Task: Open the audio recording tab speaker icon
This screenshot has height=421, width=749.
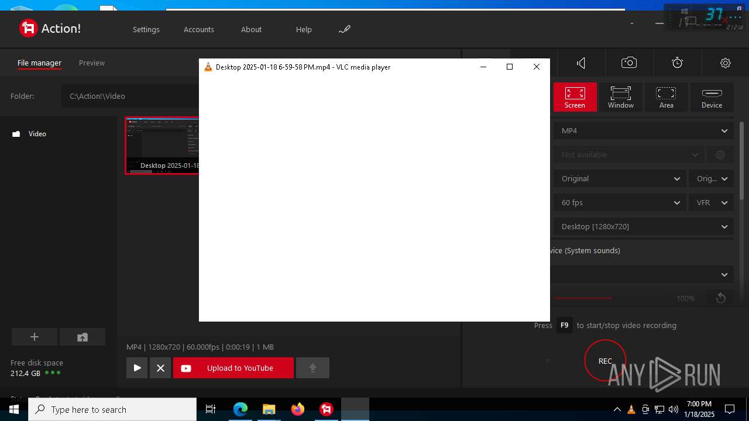Action: [581, 63]
